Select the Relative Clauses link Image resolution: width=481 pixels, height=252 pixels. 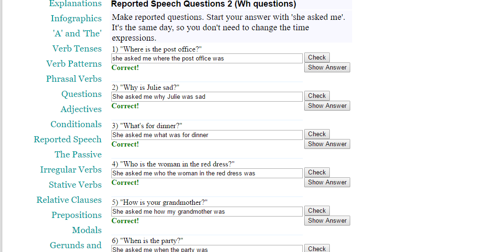pyautogui.click(x=69, y=200)
